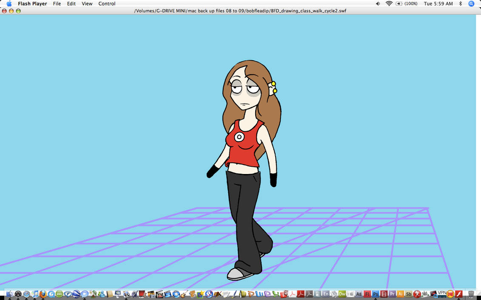Open Adobe Acrobat from the Dock
Viewport: 481px width, 300px height.
[x=300, y=294]
